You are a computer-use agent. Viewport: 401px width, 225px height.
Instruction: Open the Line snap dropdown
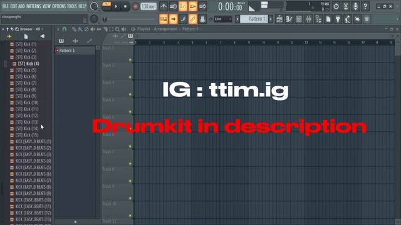point(223,19)
